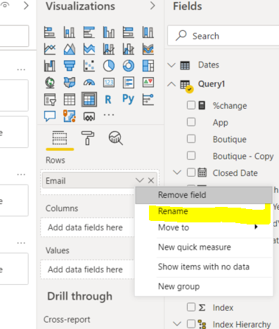Select the Stacked column chart visual
The width and height of the screenshot is (279, 329).
tap(70, 32)
